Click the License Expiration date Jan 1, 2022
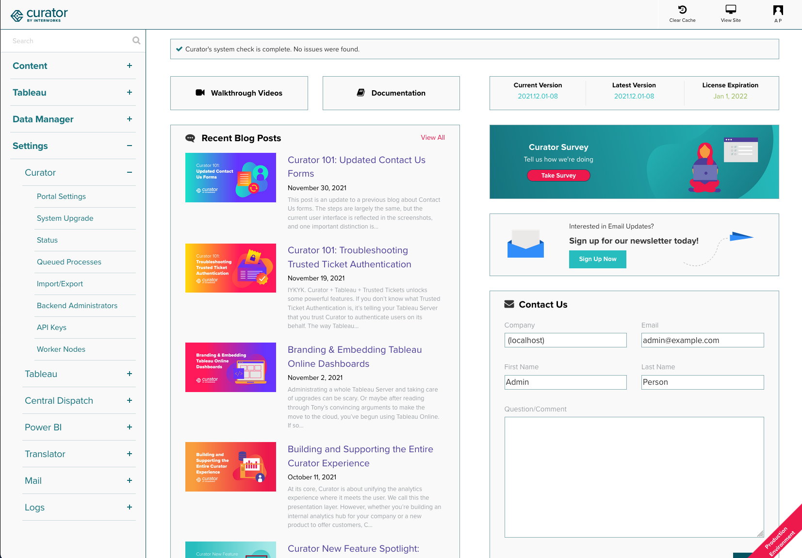Viewport: 802px width, 558px height. [730, 96]
